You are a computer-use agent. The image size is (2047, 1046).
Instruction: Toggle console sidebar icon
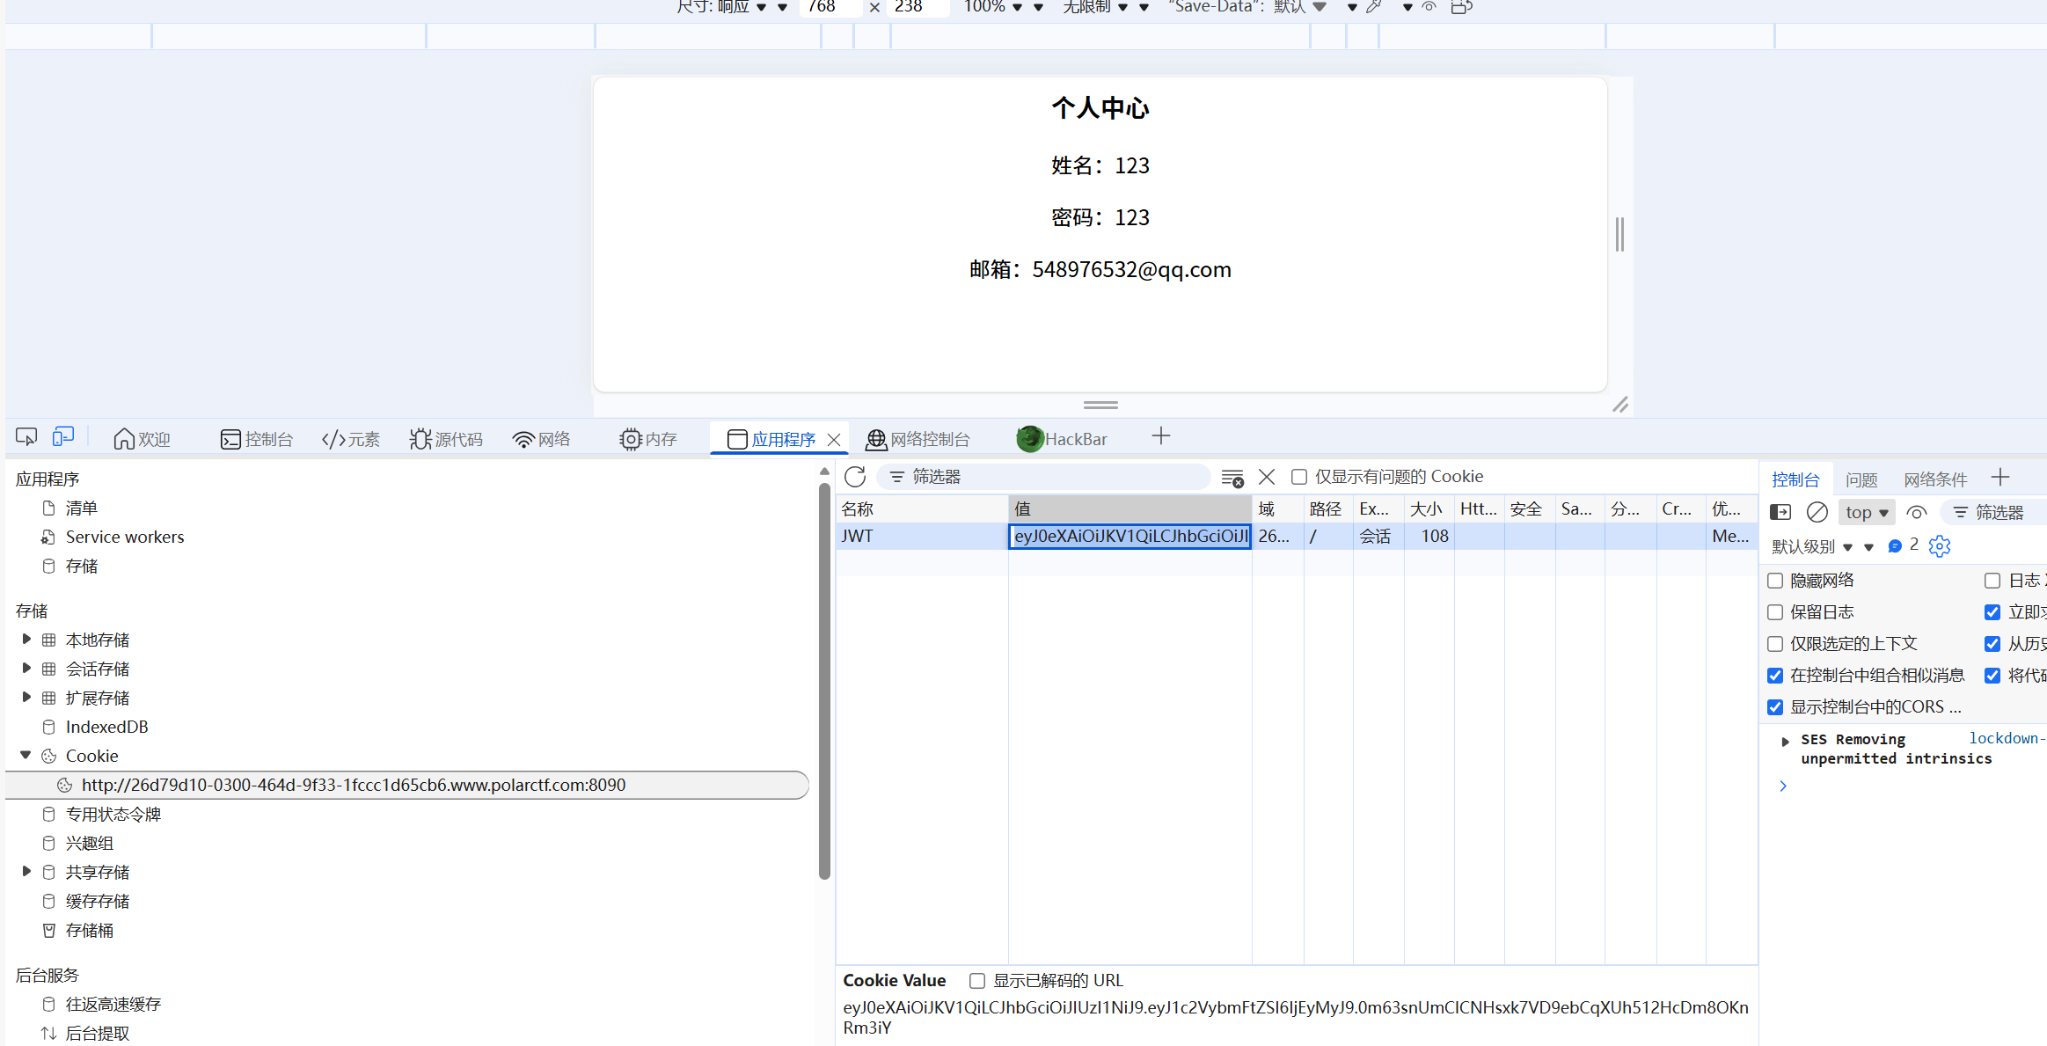pyautogui.click(x=1780, y=512)
